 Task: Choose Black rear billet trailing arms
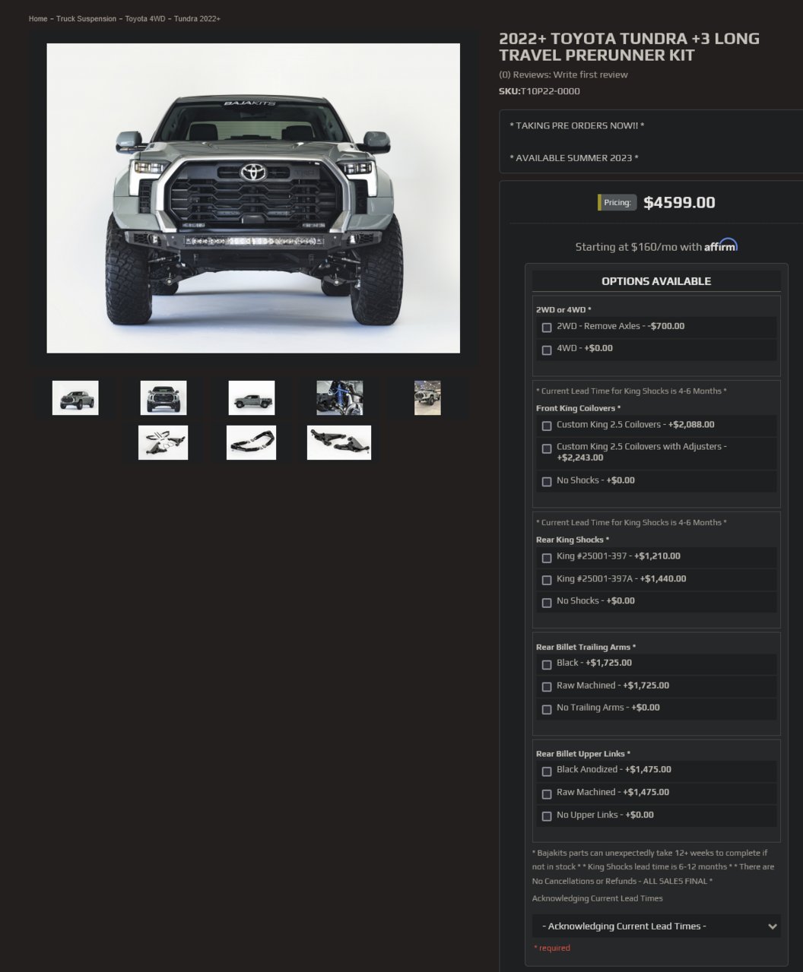(x=546, y=664)
